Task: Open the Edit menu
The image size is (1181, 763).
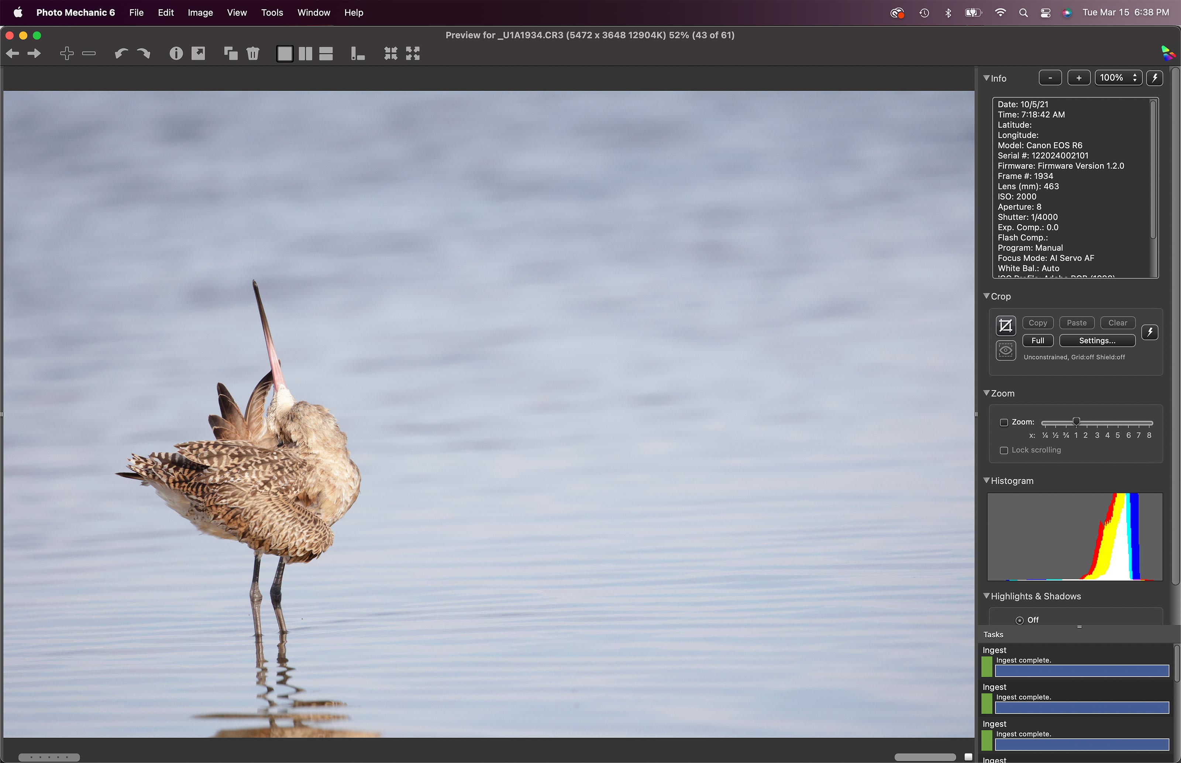Action: click(166, 13)
